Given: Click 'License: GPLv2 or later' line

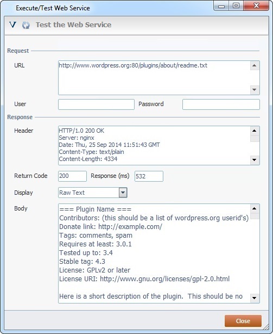Looking at the screenshot, I should click(x=94, y=270).
